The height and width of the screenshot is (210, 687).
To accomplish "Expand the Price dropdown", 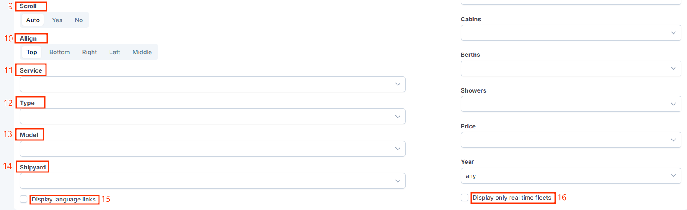I will click(571, 140).
